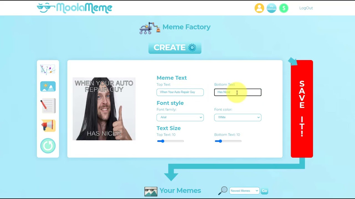355x199 pixels.
Task: Select the megaphone sidebar icon
Action: (x=48, y=126)
